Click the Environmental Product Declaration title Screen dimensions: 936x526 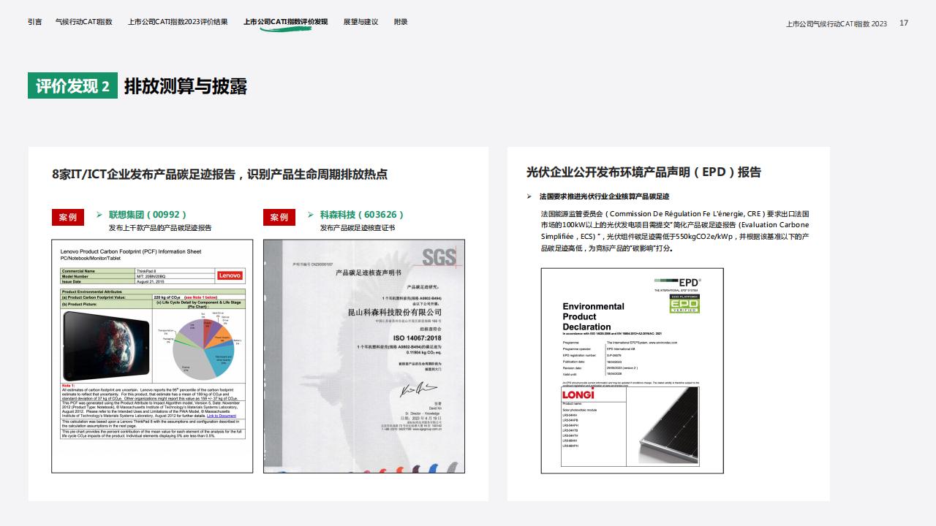(x=593, y=316)
